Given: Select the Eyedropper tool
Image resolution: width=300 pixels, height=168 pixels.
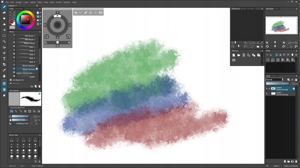Looking at the screenshot, I should coord(4,70).
